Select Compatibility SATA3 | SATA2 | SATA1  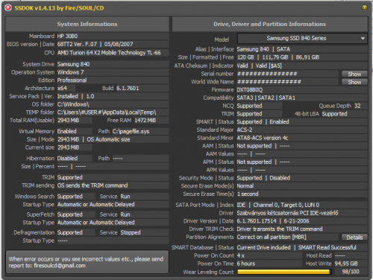point(266,98)
